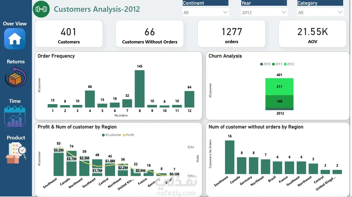Image resolution: width=352 pixels, height=197 pixels.
Task: Expand the Continent dropdown showing All
Action: (205, 12)
